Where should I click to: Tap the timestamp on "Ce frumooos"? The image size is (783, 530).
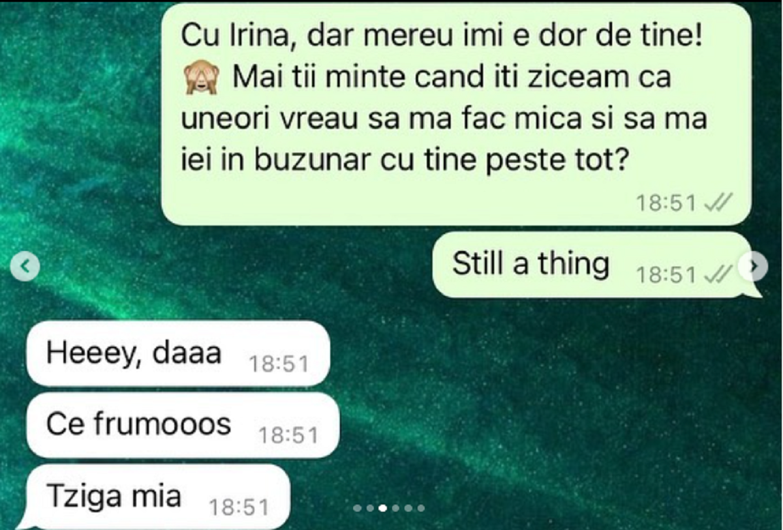288,435
